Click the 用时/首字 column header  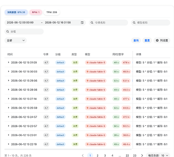(118, 54)
